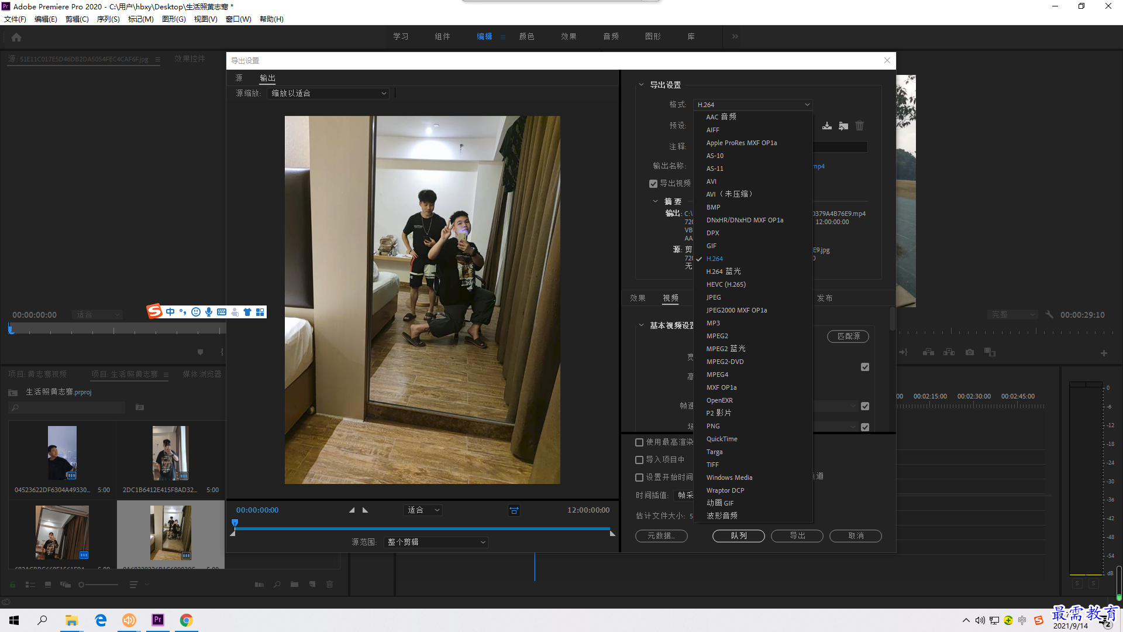Click the delete preset trash icon

click(x=860, y=126)
